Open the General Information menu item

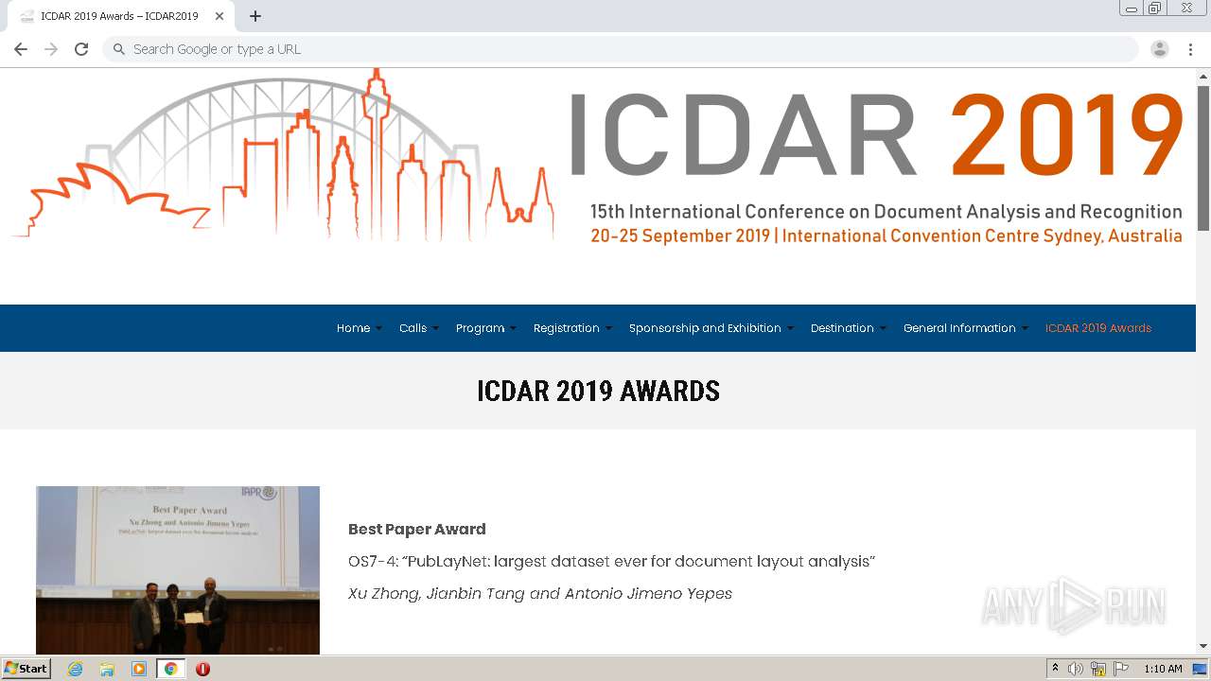pyautogui.click(x=959, y=328)
